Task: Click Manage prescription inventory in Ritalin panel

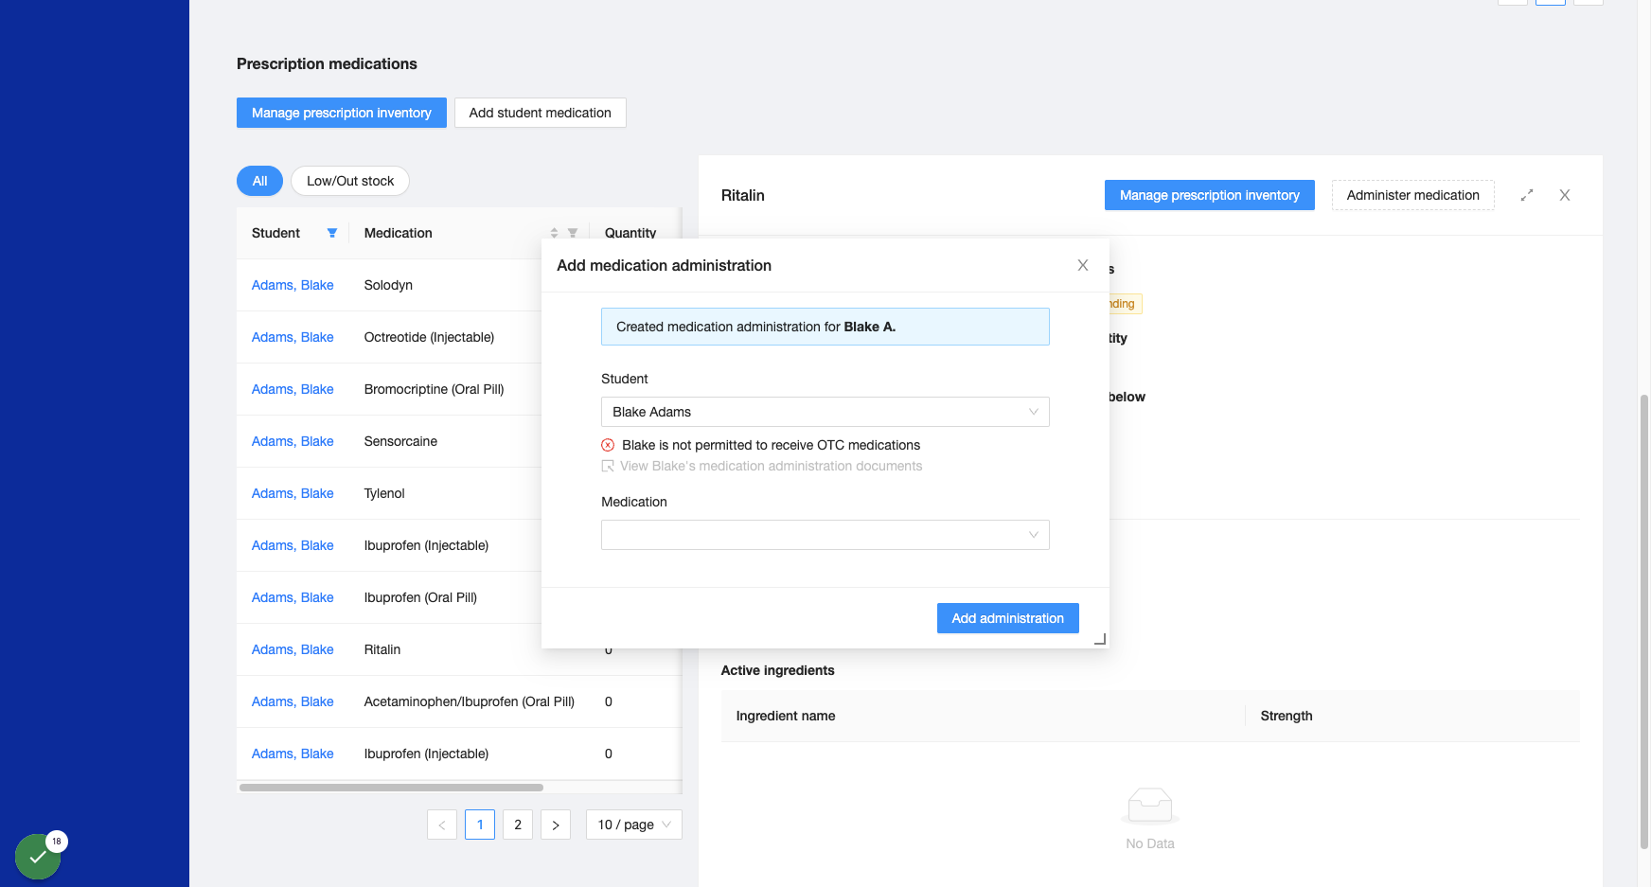Action: click(1210, 195)
